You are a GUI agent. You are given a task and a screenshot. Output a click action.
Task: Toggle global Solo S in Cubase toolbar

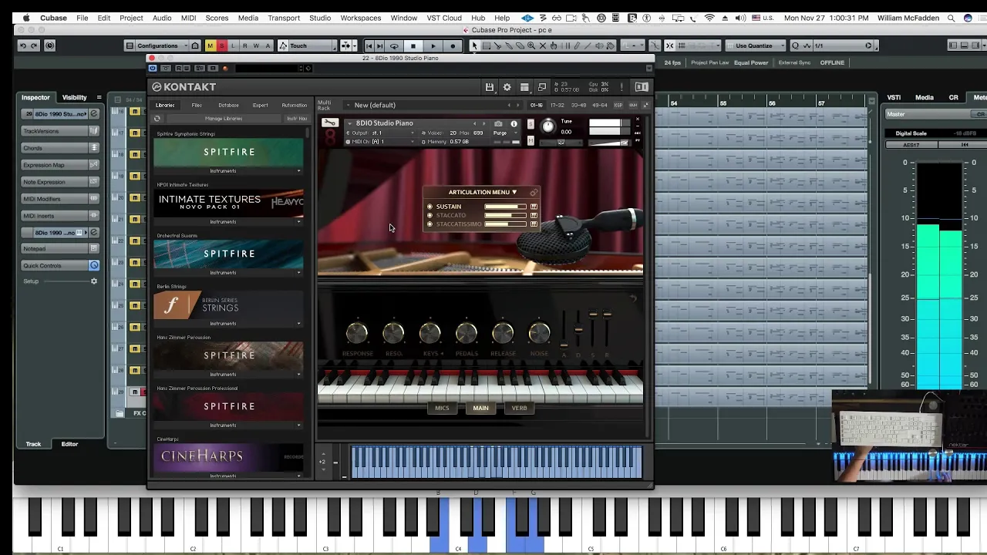221,45
